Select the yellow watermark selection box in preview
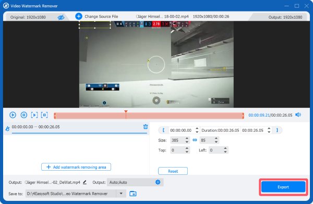Screen dimensions: 313x204 pos(94,25)
